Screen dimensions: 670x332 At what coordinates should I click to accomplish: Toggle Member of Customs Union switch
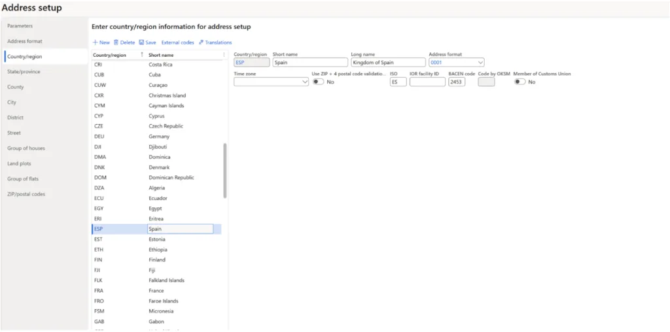(520, 82)
